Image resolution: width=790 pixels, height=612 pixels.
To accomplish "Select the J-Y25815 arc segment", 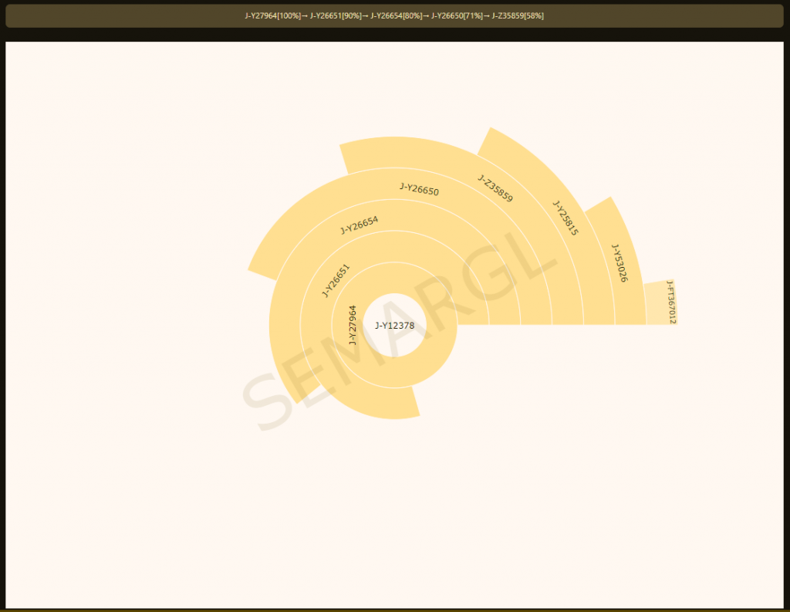I will 565,218.
